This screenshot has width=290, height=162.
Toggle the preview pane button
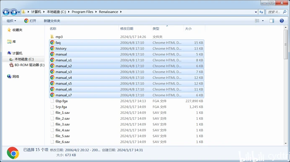click(x=272, y=21)
